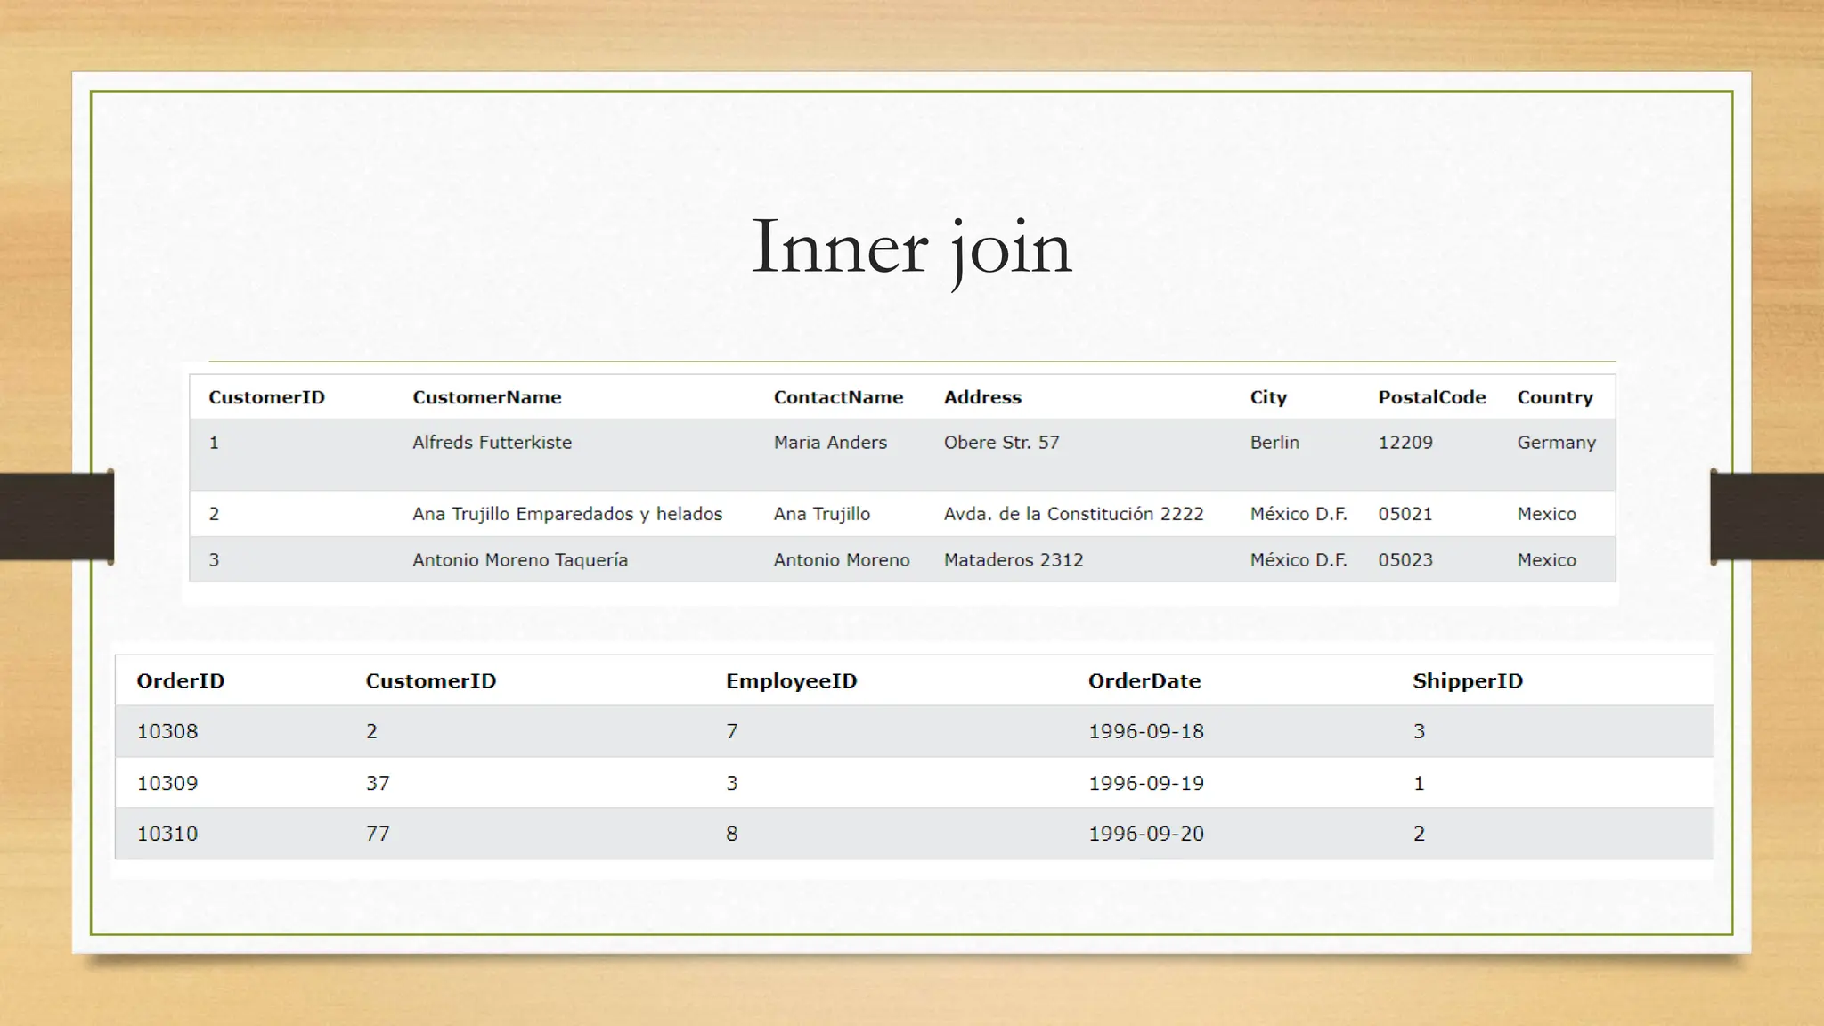This screenshot has width=1824, height=1026.
Task: Select order number 10310
Action: [167, 834]
